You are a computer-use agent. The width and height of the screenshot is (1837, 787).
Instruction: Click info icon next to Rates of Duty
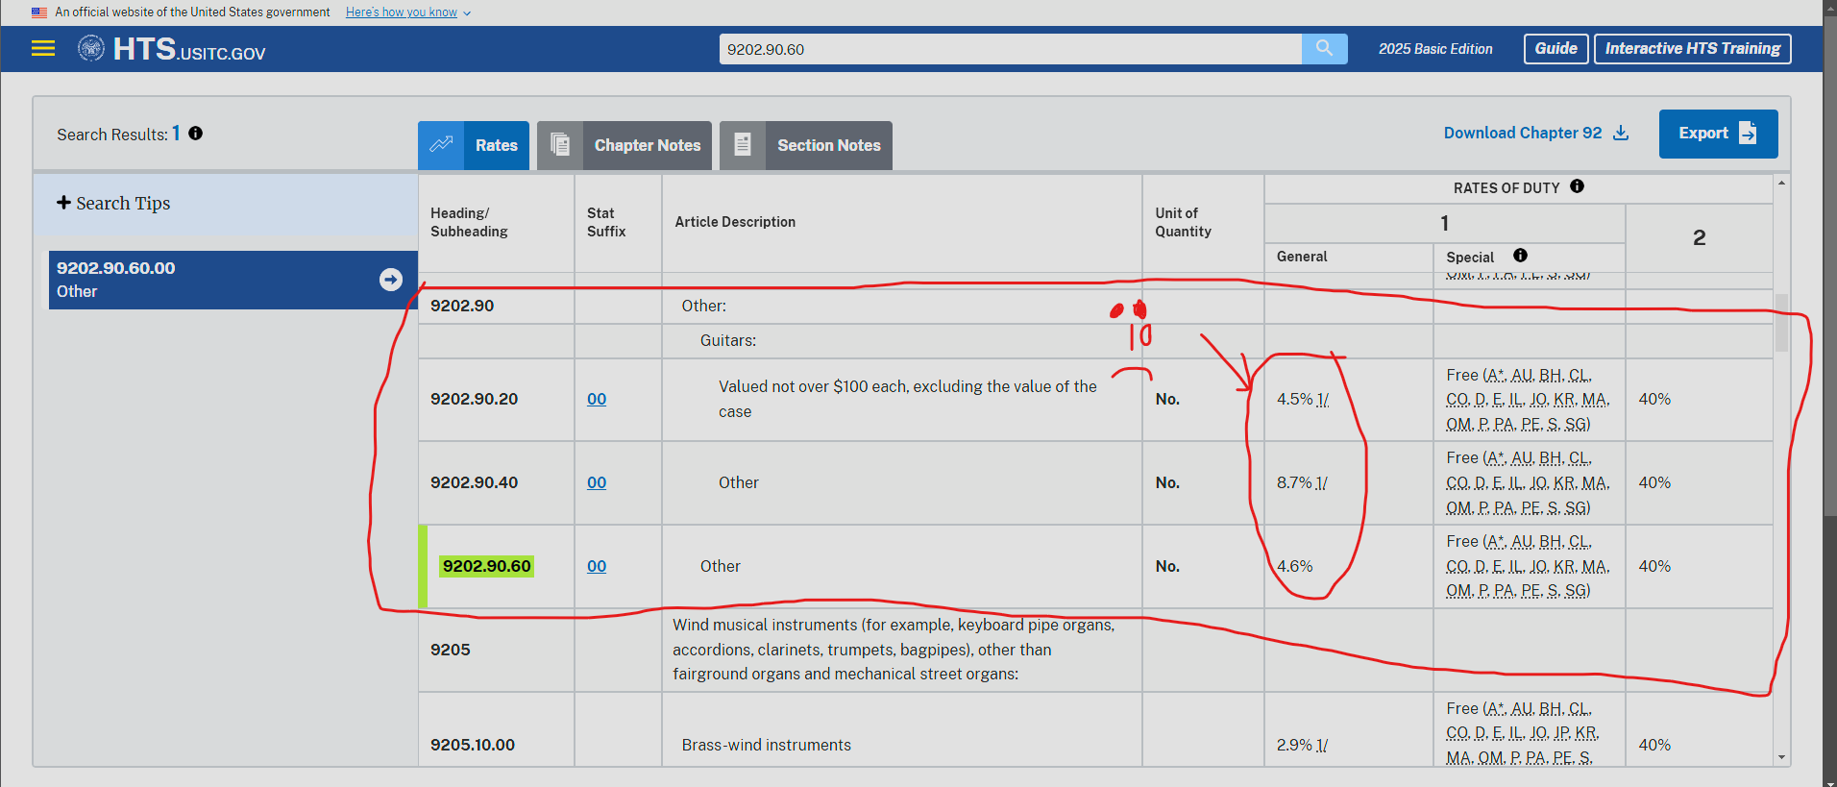point(1577,186)
